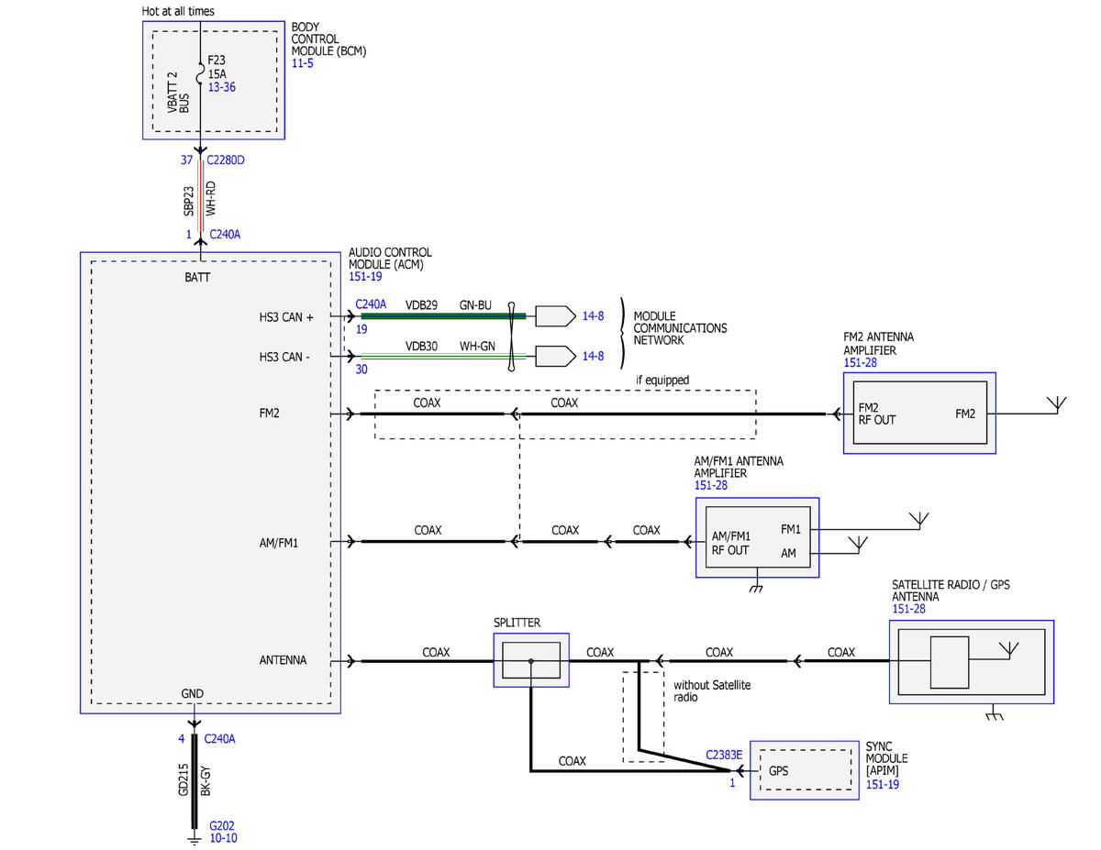
Task: Open the AM/FM1 Antenna Amplifier 151-28 link
Action: coord(712,485)
